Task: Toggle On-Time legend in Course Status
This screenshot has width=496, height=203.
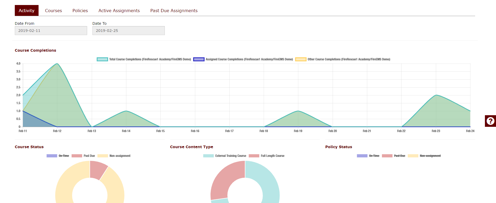Action: pyautogui.click(x=58, y=156)
